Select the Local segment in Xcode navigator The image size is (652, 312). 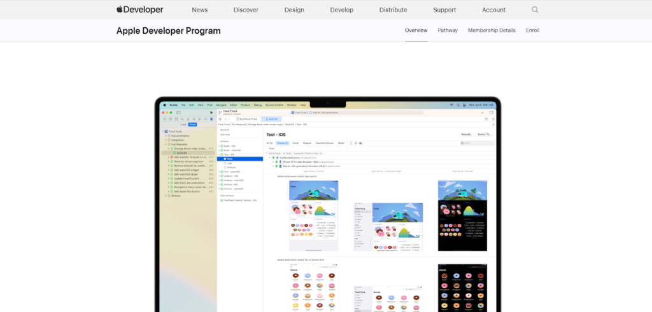coord(183,125)
